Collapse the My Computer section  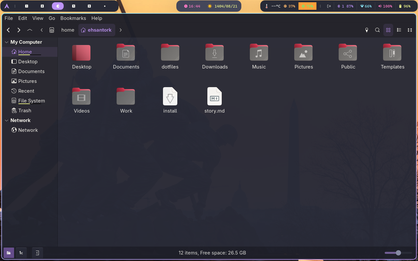(x=6, y=42)
